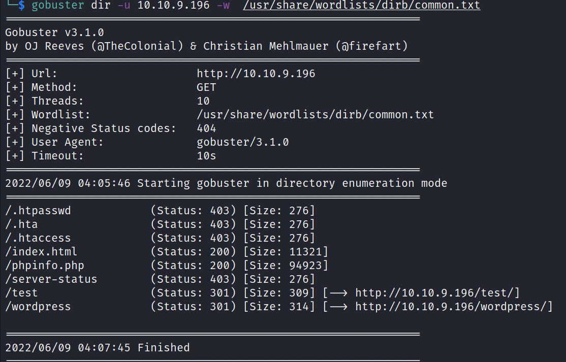566x362 pixels.
Task: Select the /server-status result path
Action: pos(51,279)
